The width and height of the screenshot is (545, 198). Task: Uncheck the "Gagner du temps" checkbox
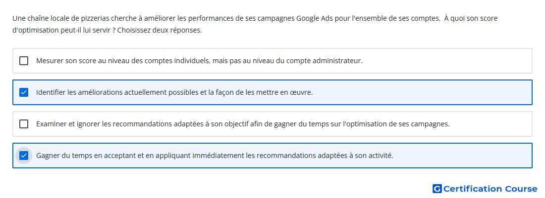[x=24, y=156]
